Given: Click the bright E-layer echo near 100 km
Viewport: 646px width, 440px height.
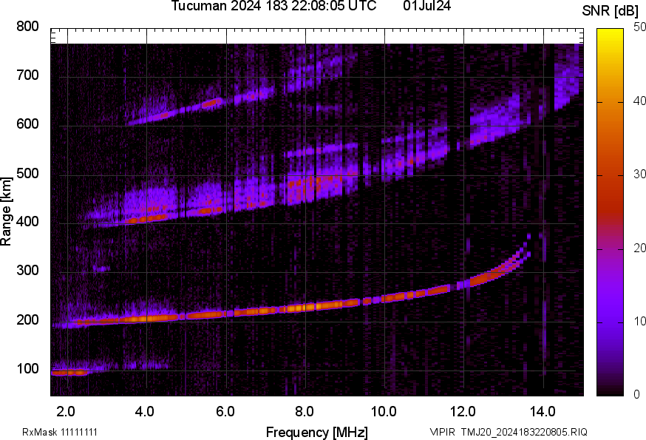Looking at the screenshot, I should tap(69, 373).
